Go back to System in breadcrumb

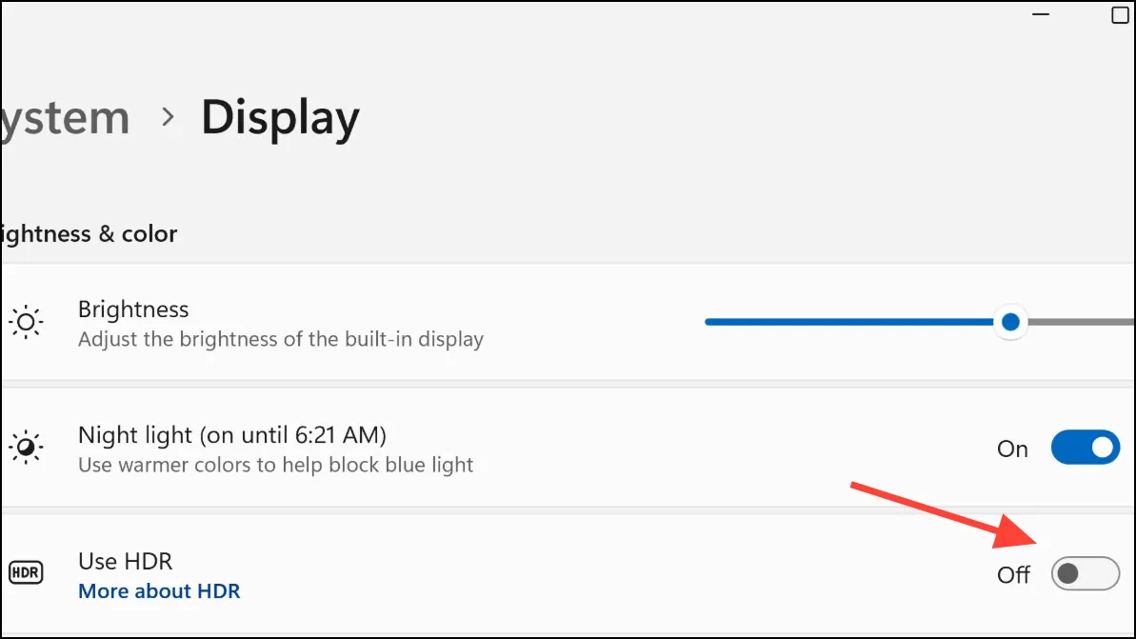coord(65,117)
